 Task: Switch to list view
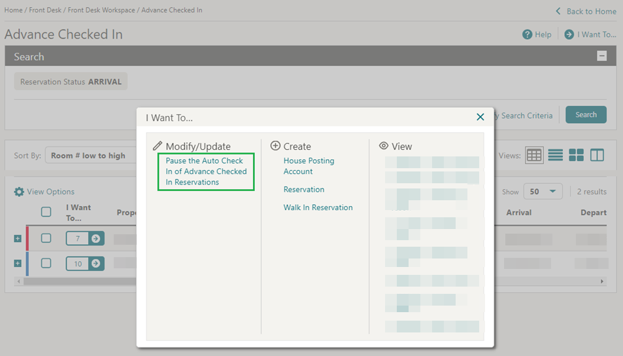pos(555,155)
